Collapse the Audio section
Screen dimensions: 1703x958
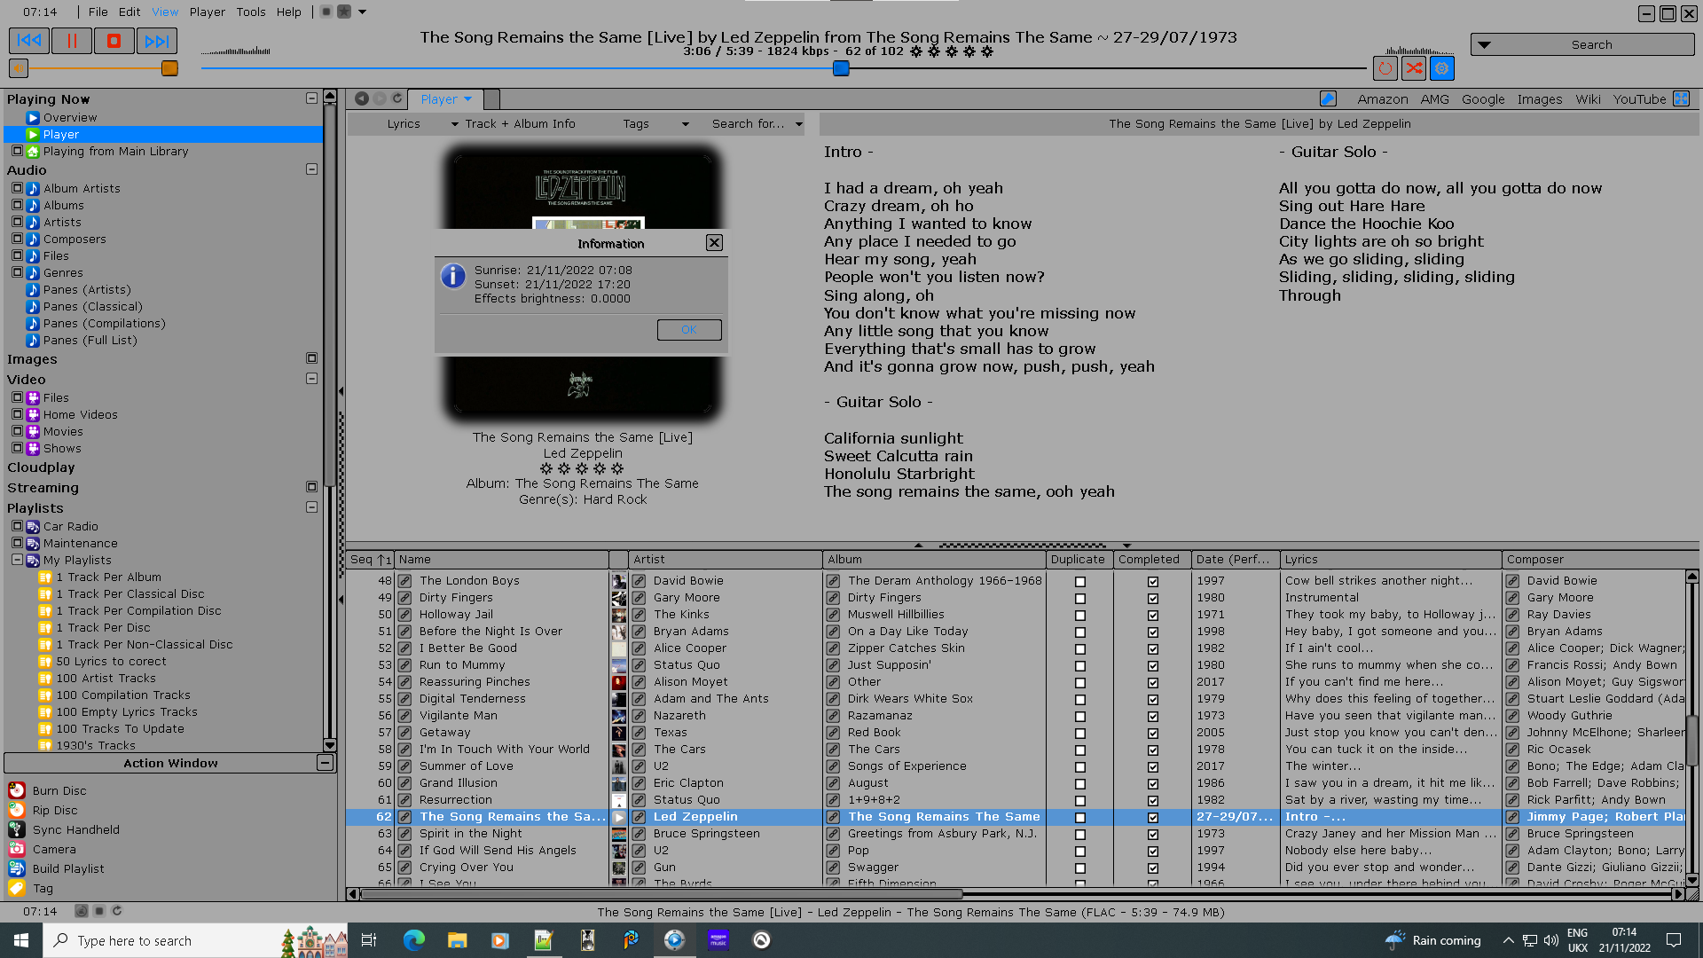point(311,169)
